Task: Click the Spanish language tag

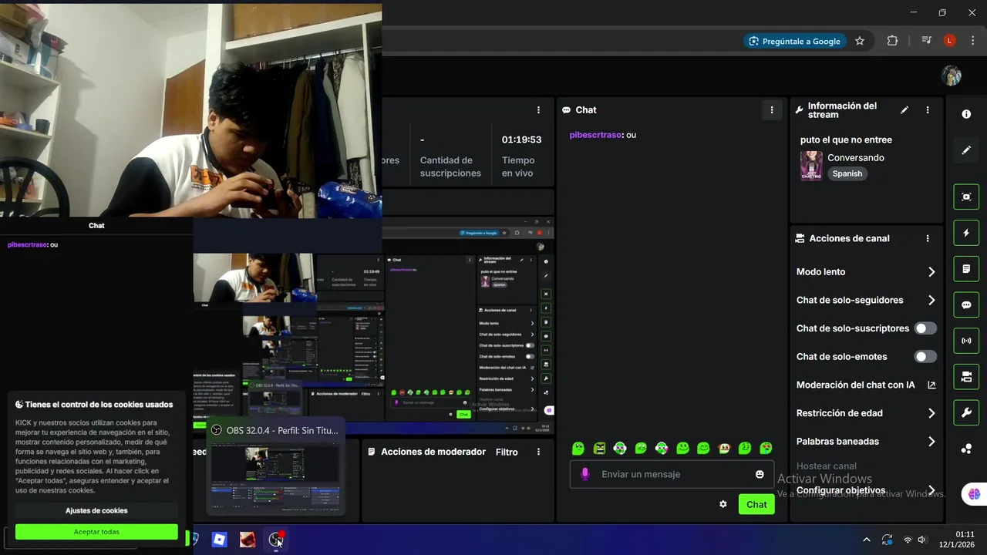Action: point(847,173)
